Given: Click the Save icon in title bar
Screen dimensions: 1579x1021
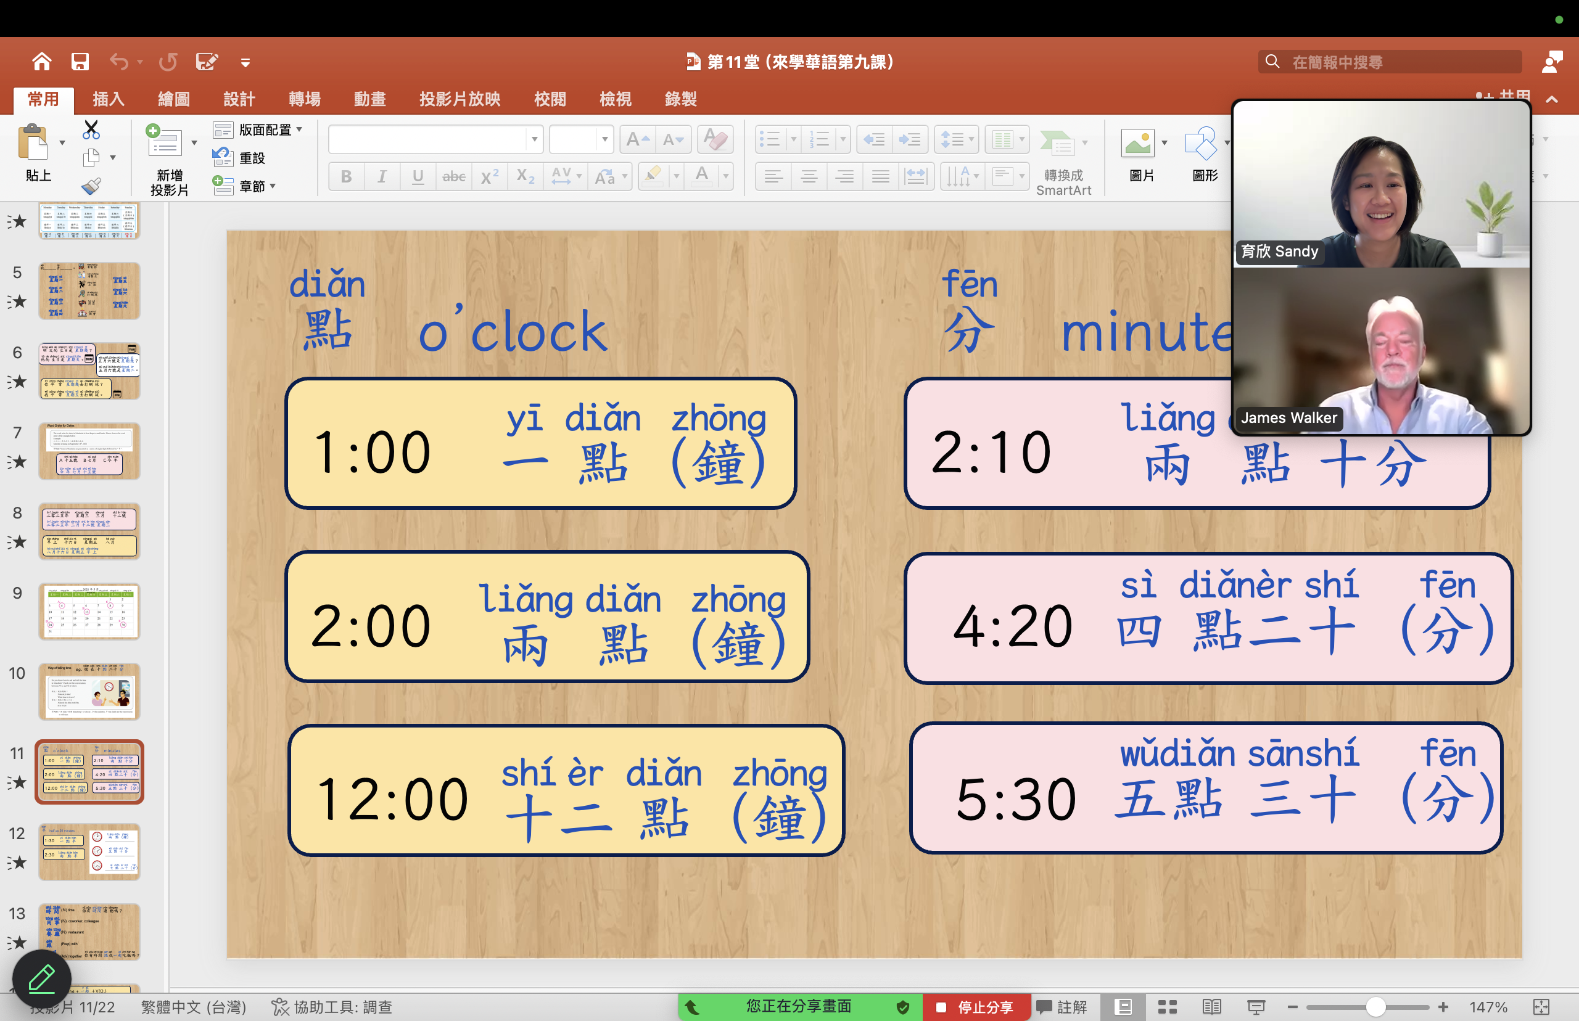Looking at the screenshot, I should click(80, 62).
